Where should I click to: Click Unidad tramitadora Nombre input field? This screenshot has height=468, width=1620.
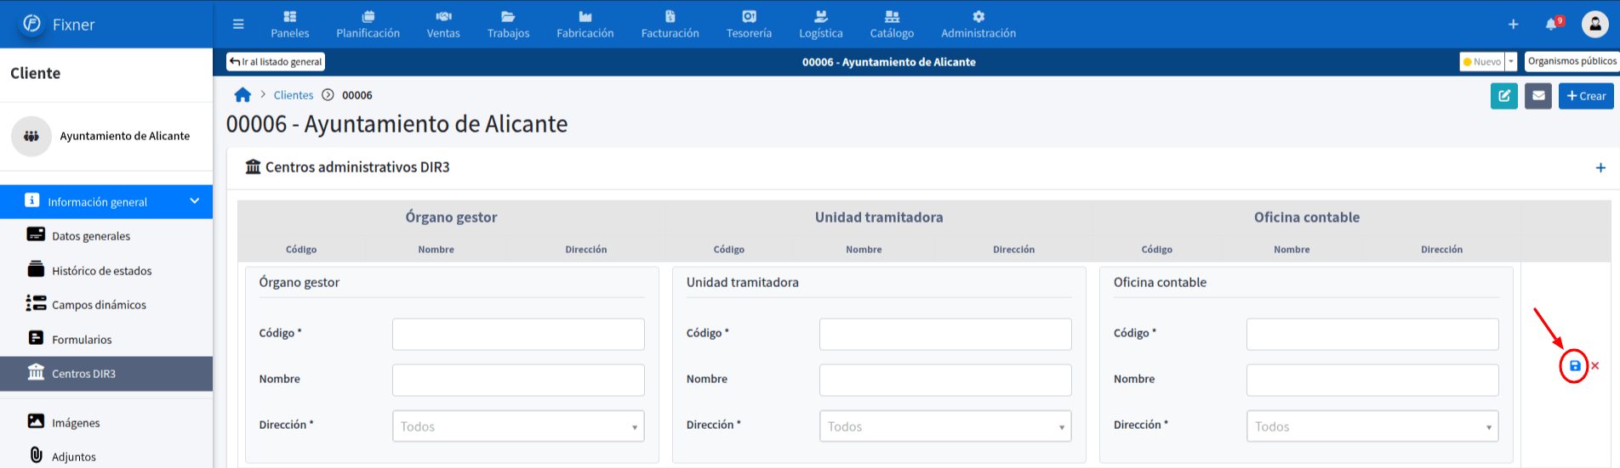[x=945, y=380]
